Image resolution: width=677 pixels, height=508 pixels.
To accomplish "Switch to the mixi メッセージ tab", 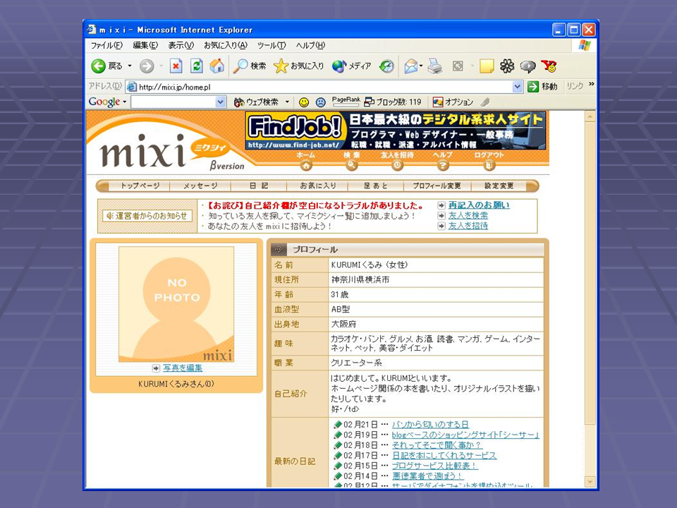I will pos(200,186).
